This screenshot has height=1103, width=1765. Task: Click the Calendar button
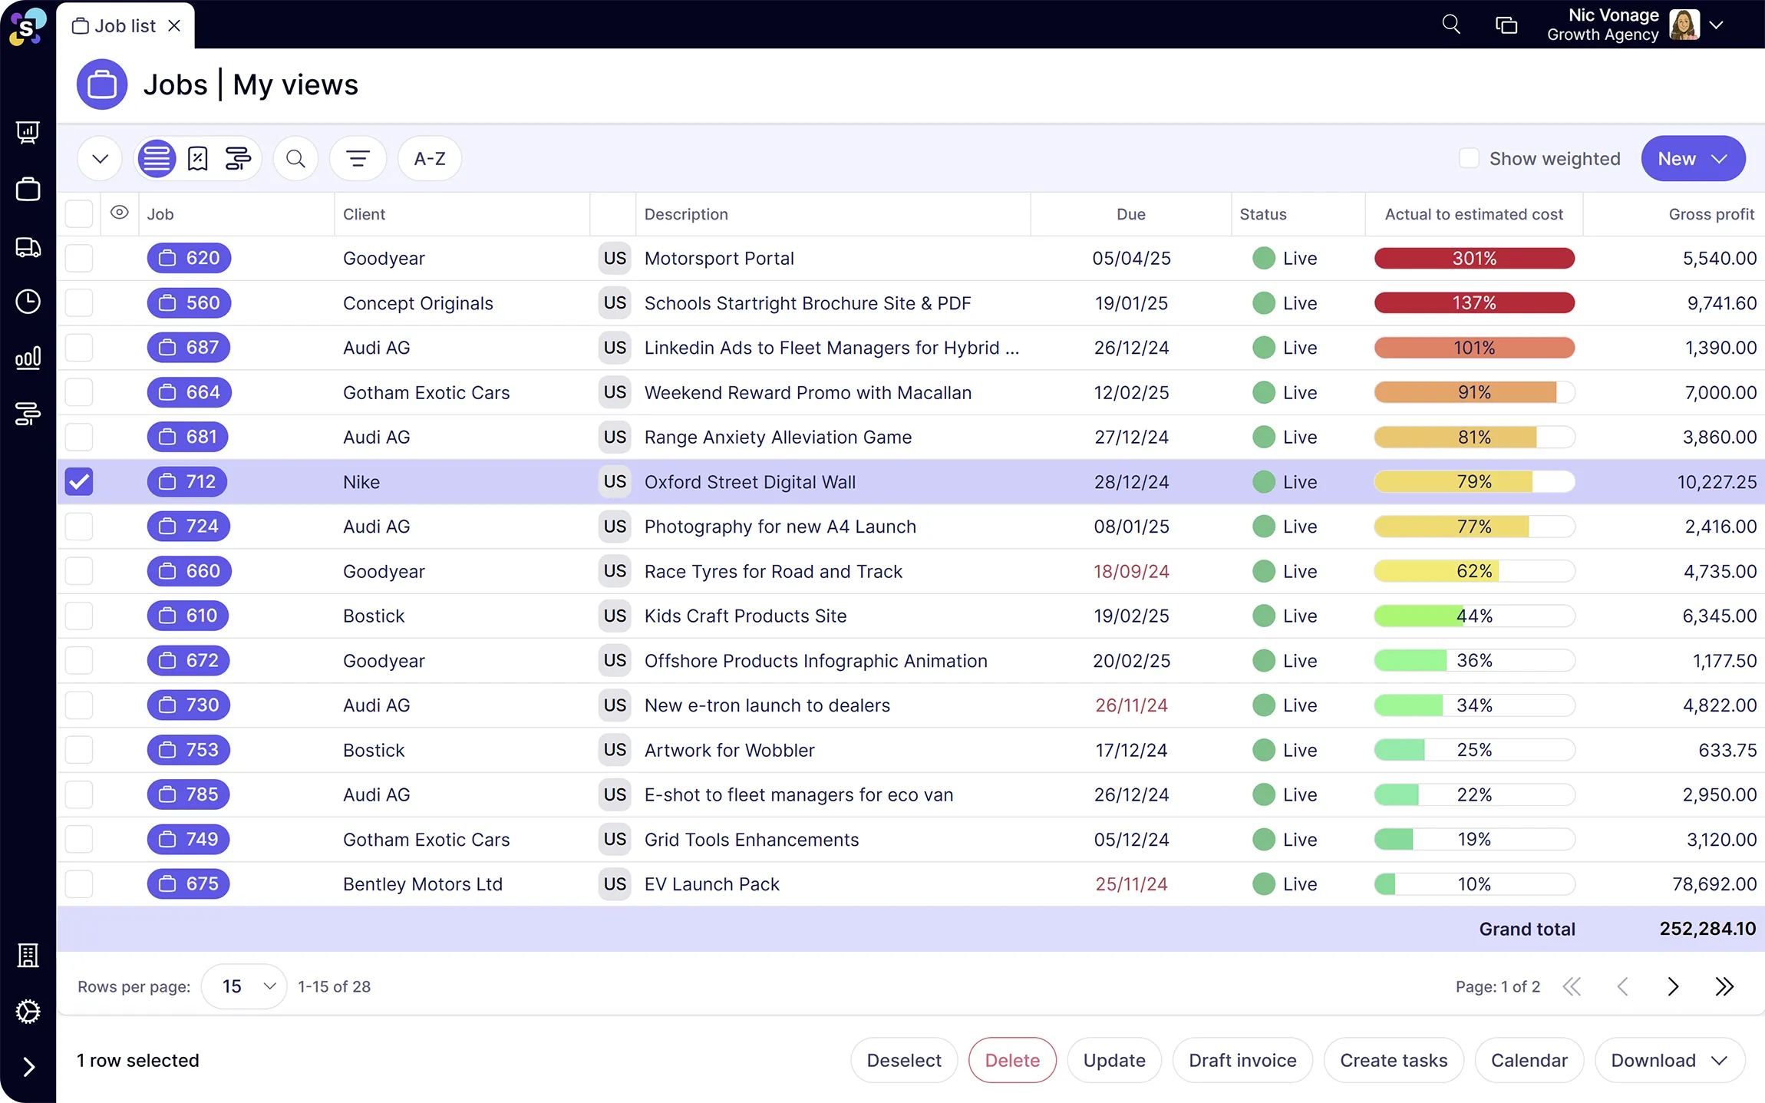pyautogui.click(x=1529, y=1060)
